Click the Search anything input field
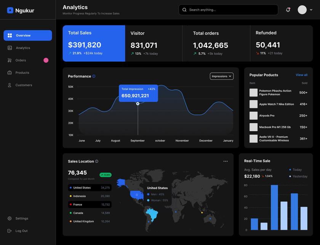This screenshot has height=245, width=320. pos(228,9)
